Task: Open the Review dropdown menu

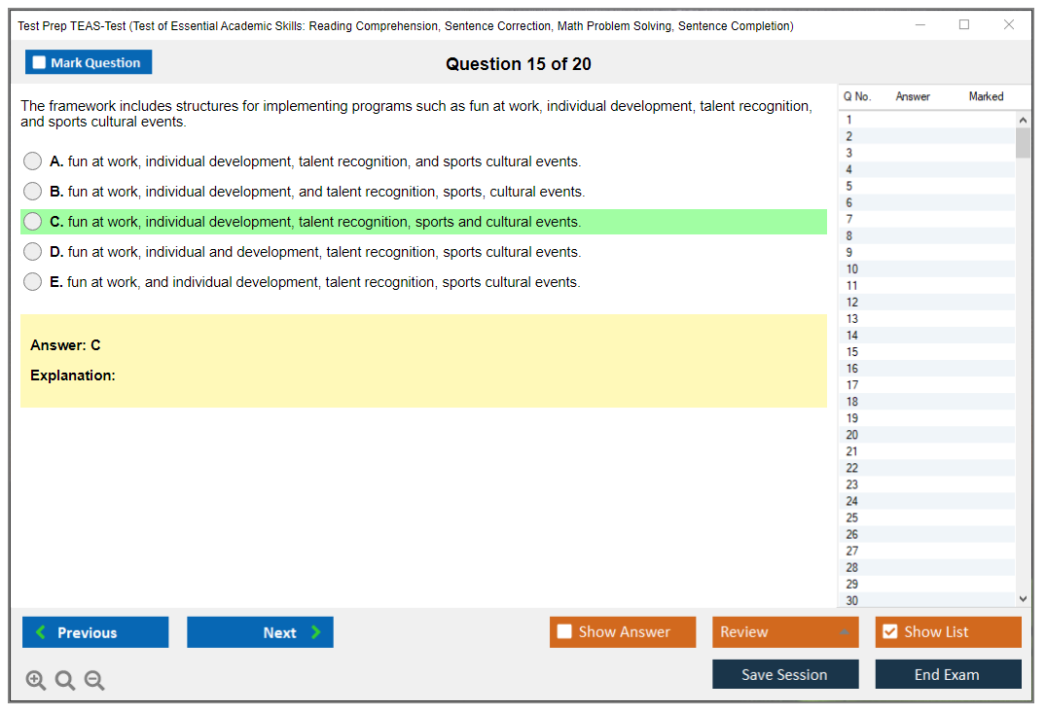Action: [785, 632]
